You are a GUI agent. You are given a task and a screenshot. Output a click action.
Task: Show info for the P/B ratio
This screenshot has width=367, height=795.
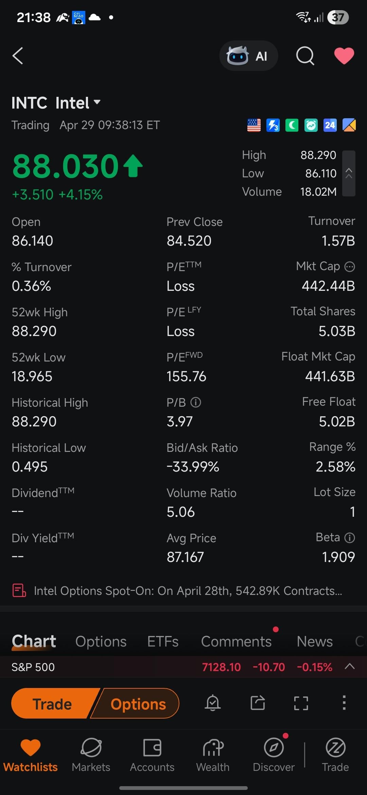pos(196,403)
